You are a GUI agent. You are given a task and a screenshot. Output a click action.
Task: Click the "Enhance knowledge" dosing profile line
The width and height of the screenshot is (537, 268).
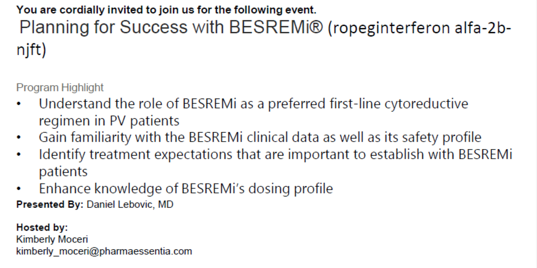(x=186, y=188)
